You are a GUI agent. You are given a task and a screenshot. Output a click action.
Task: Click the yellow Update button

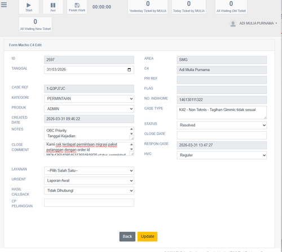147,237
